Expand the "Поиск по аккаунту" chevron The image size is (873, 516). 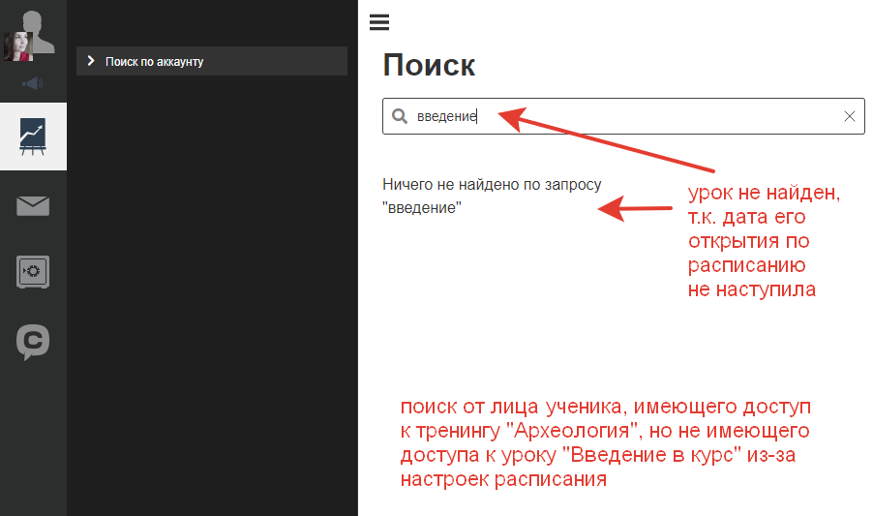[91, 61]
